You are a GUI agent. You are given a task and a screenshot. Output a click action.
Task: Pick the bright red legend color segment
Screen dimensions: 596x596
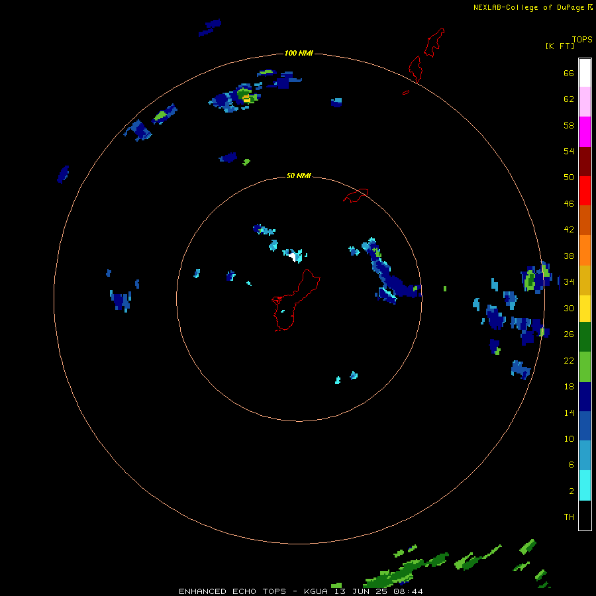(585, 191)
